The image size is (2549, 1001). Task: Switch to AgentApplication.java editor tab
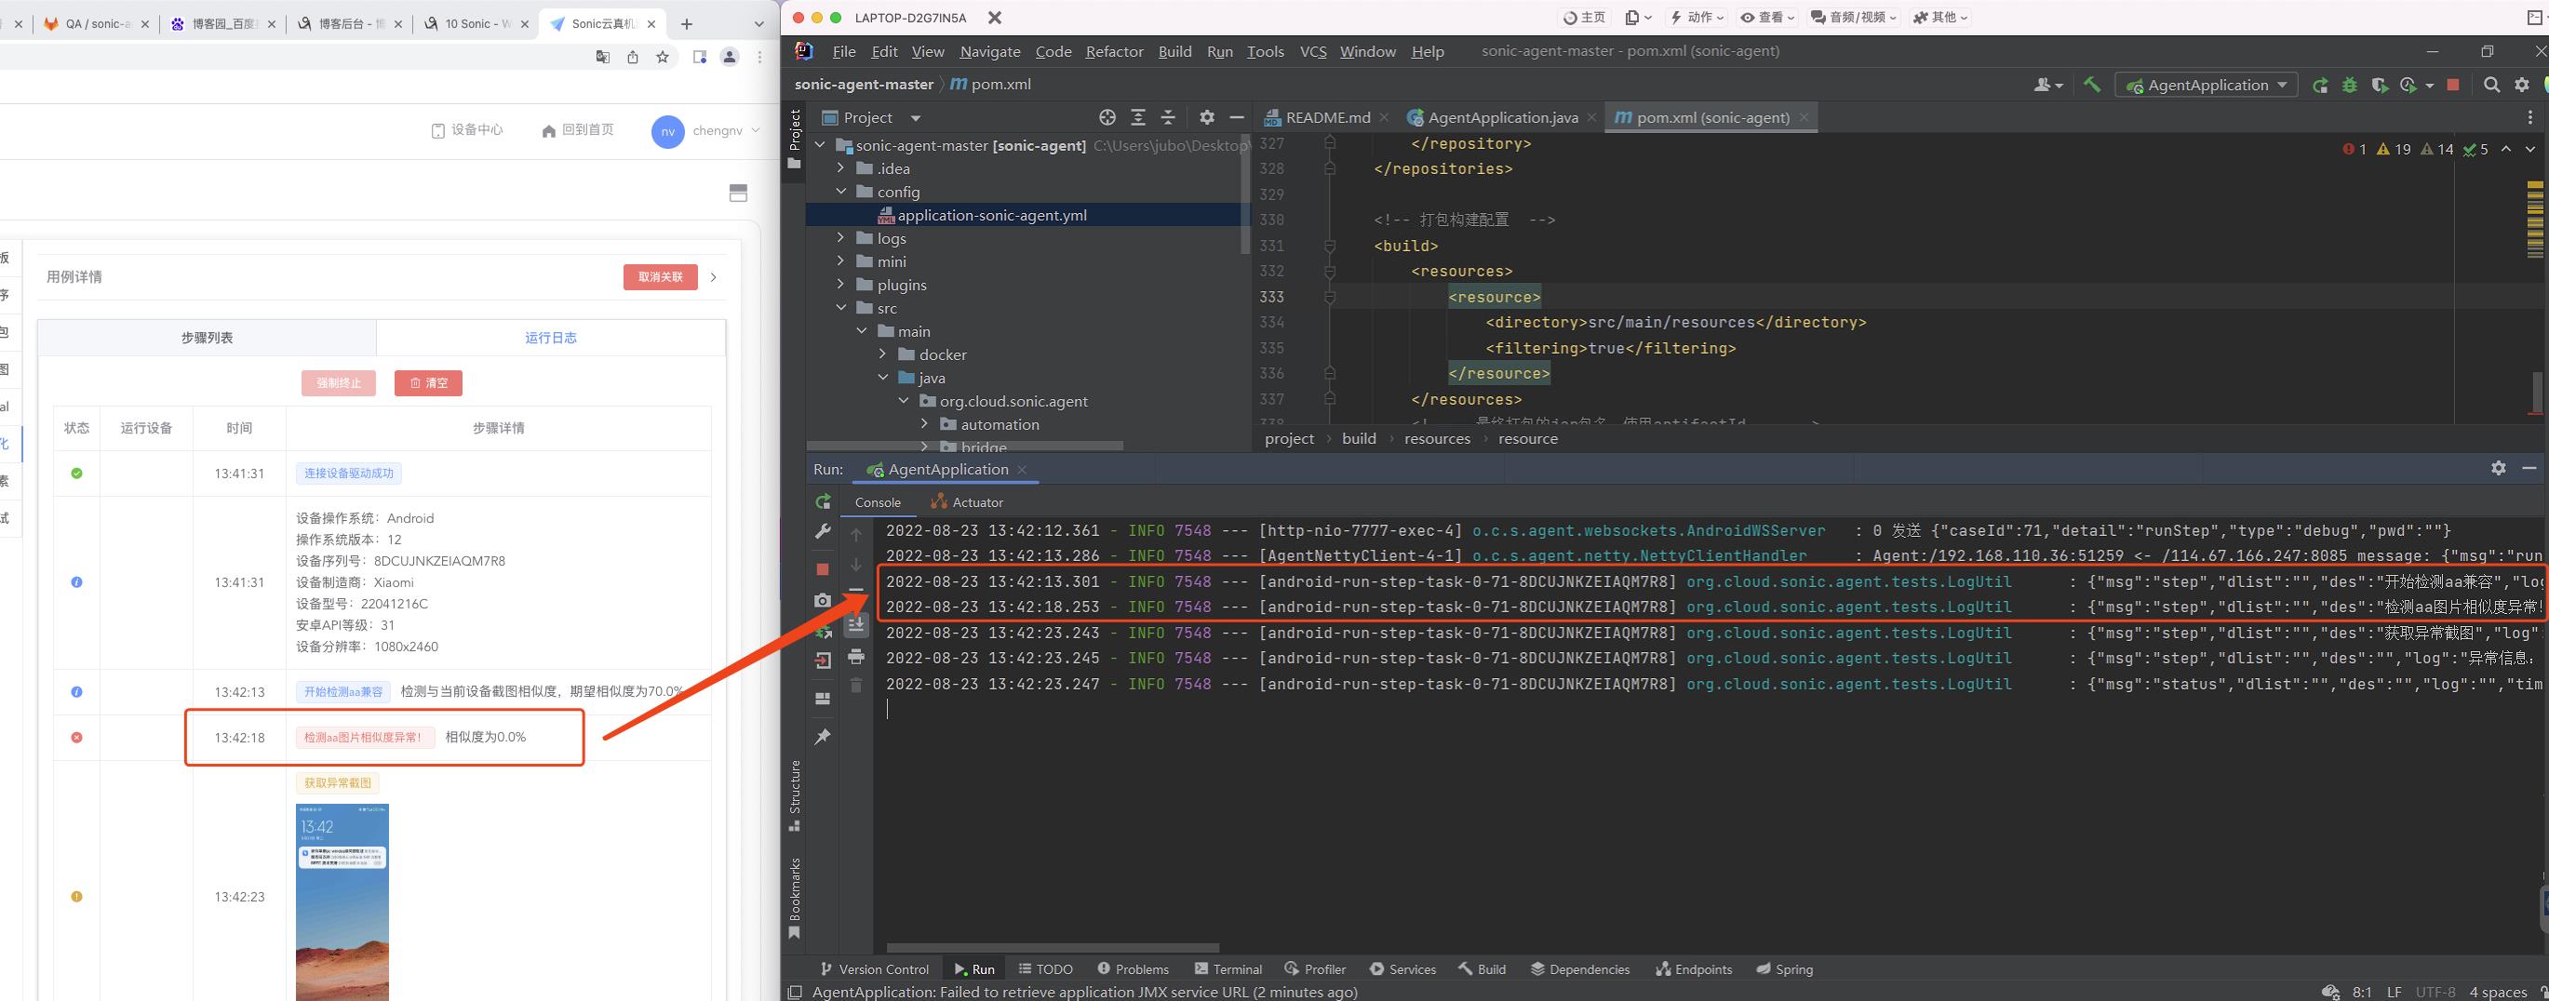click(x=1502, y=118)
